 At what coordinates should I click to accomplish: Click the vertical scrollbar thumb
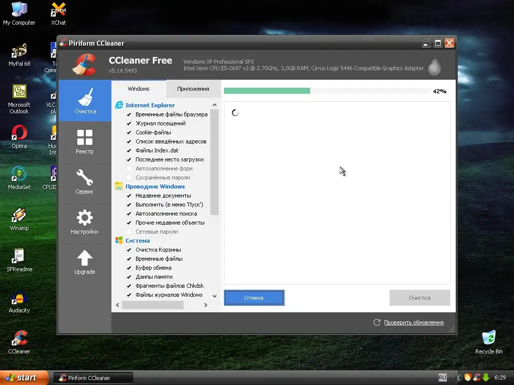(214, 162)
